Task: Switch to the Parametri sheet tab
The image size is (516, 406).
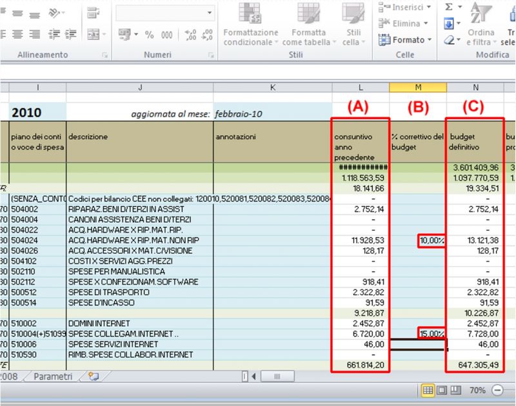Action: 53,377
